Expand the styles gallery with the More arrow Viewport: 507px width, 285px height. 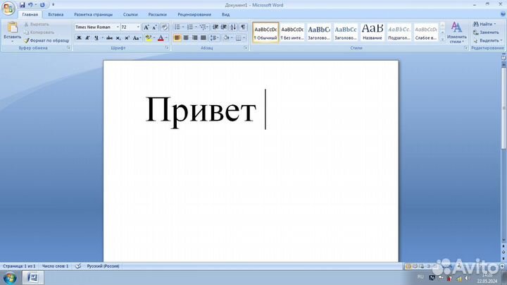442,40
